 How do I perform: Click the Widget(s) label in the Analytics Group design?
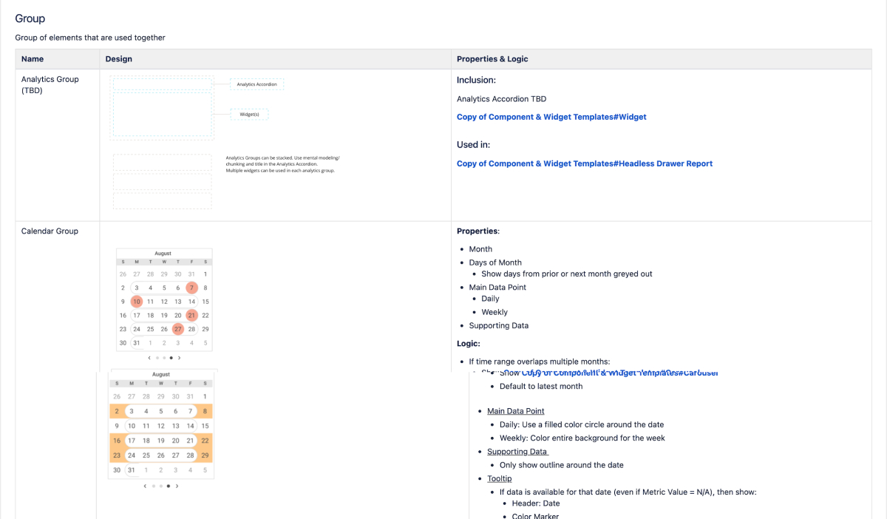(250, 114)
